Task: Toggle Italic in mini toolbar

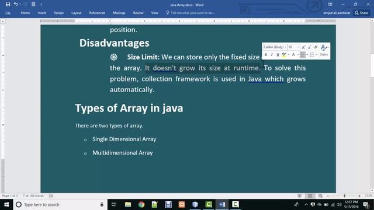Action: coord(272,55)
